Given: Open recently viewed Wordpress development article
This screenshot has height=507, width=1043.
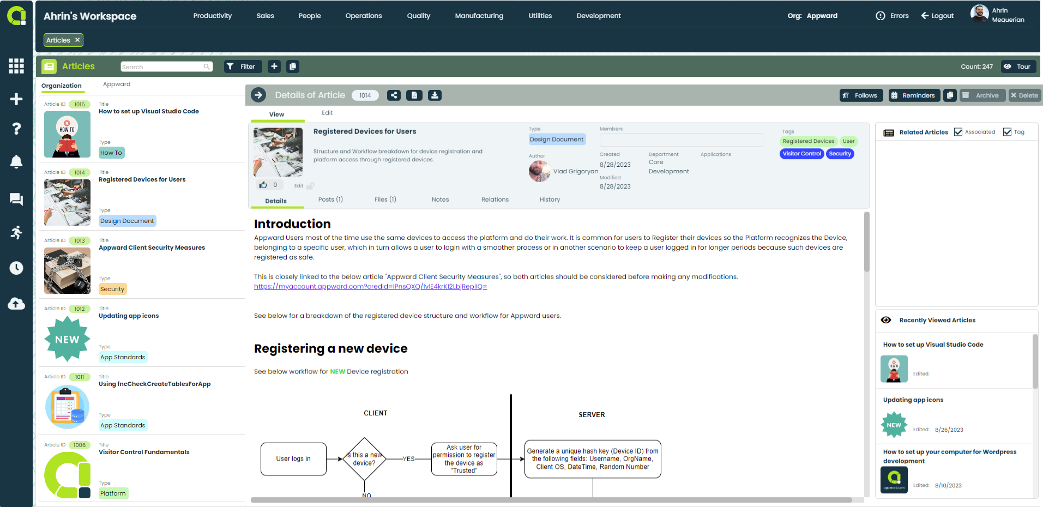Looking at the screenshot, I should [954, 471].
